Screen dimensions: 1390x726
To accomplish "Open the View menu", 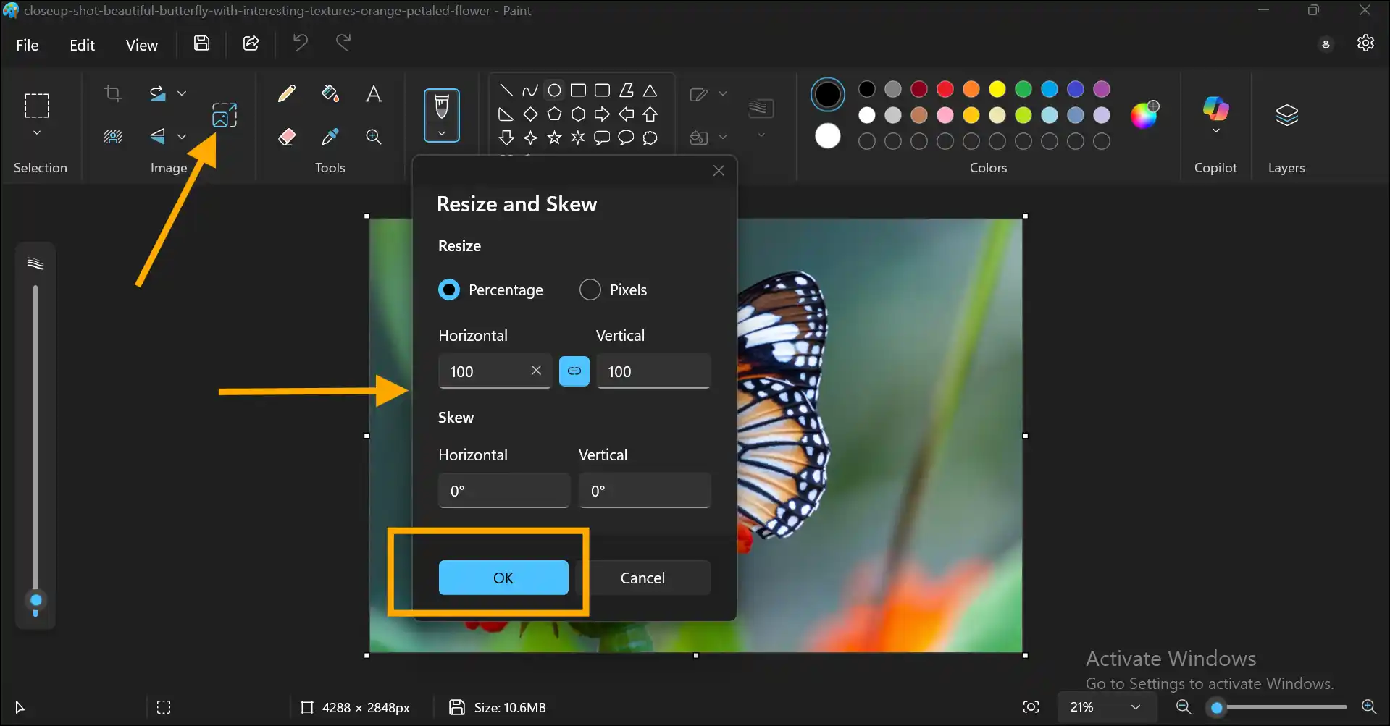I will tap(141, 45).
